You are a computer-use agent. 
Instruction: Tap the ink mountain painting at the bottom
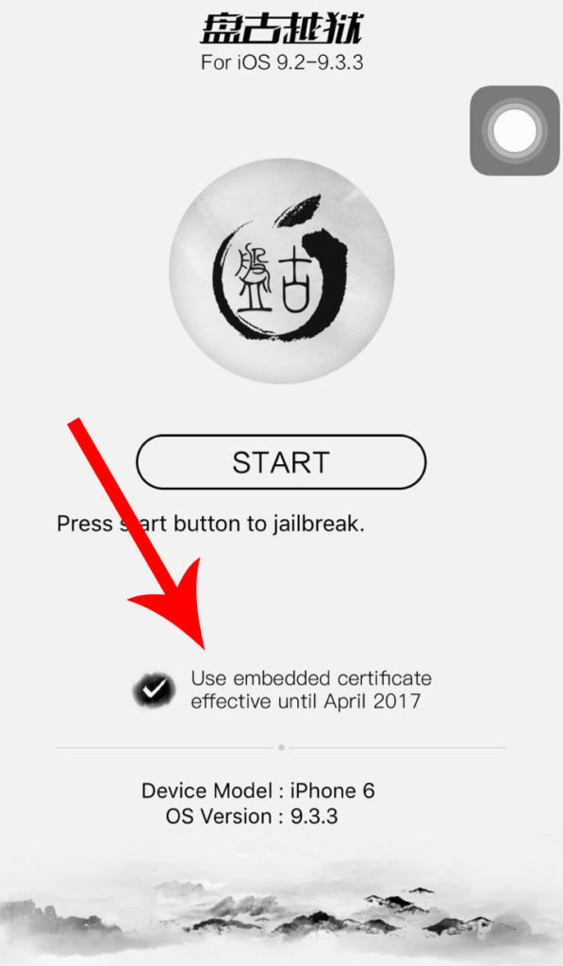click(x=281, y=912)
